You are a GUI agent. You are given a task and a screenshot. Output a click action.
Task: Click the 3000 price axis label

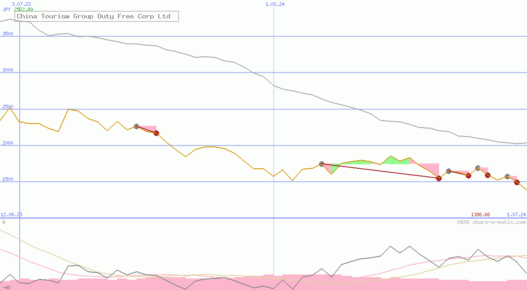tap(8, 70)
